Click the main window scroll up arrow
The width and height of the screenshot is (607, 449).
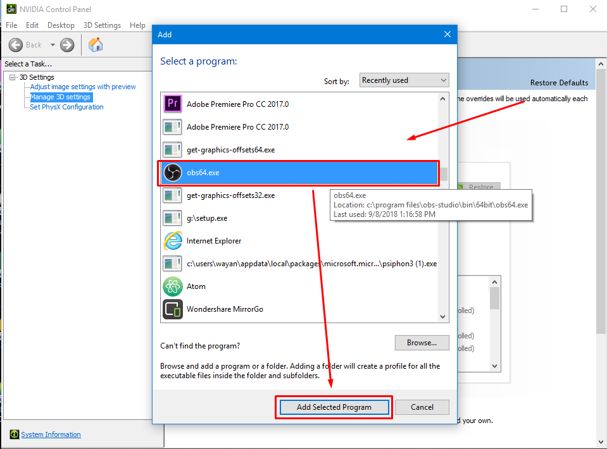[601, 64]
